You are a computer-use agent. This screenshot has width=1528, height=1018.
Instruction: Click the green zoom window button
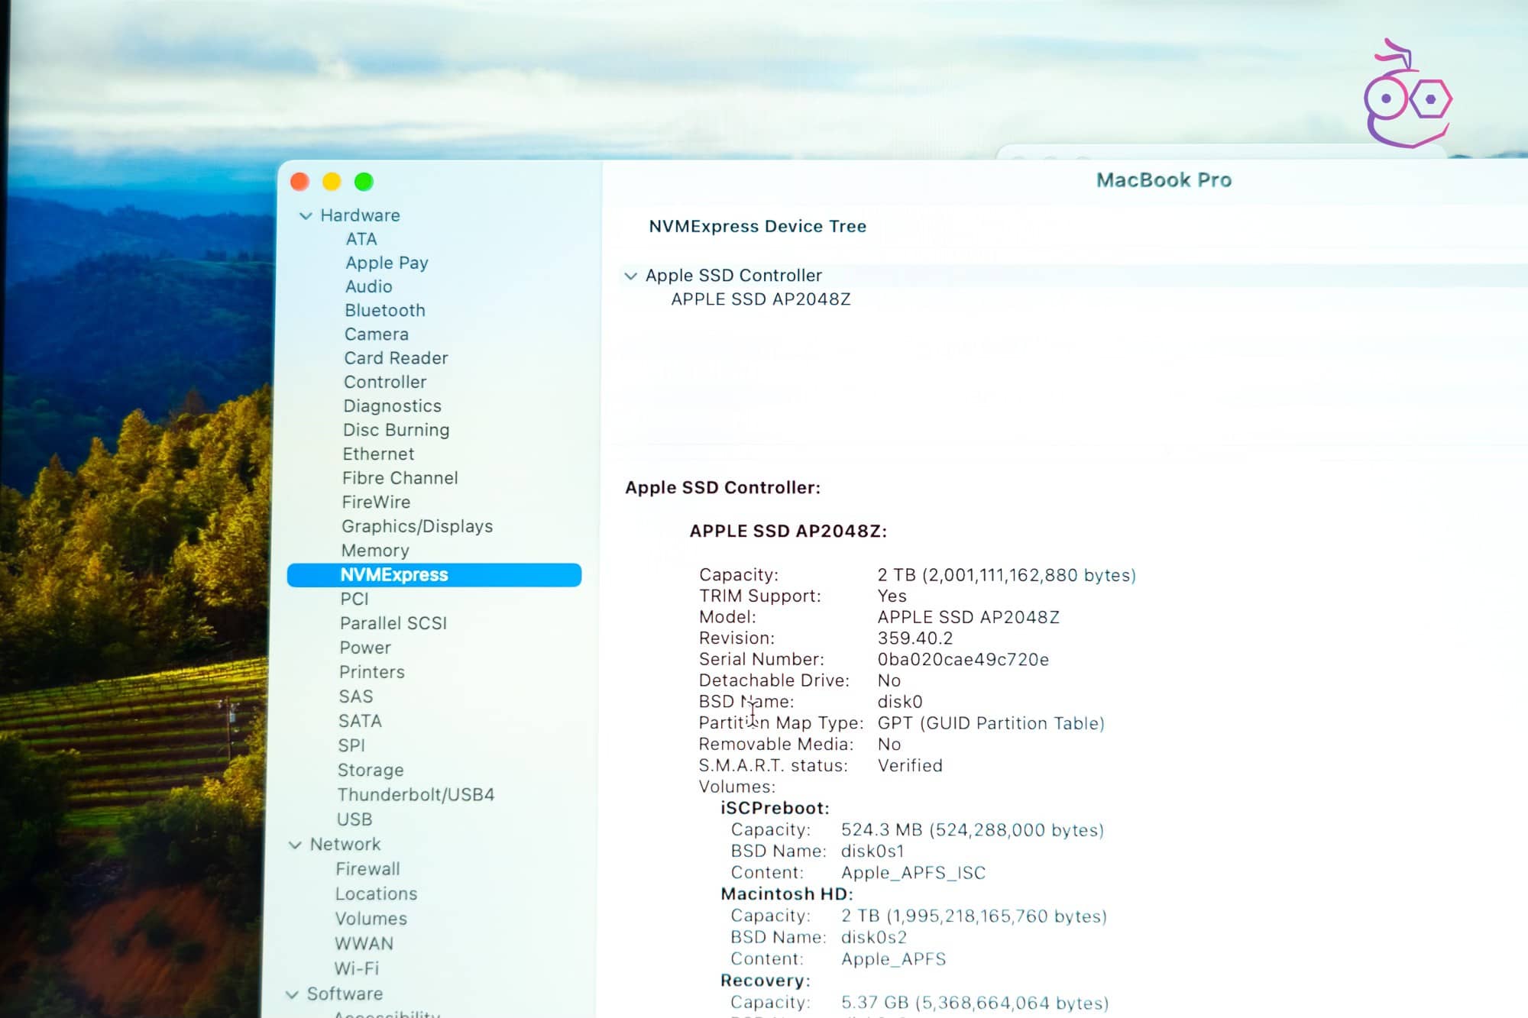(x=364, y=182)
